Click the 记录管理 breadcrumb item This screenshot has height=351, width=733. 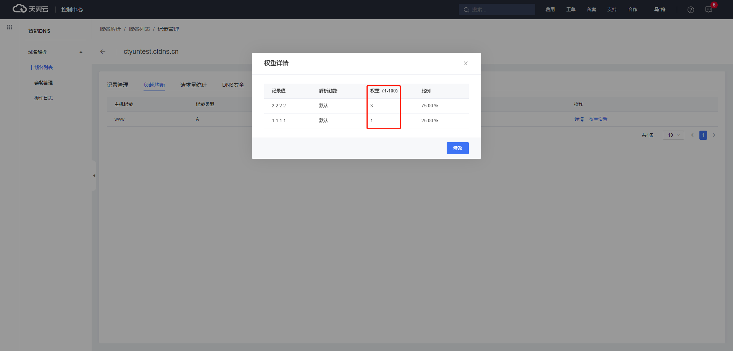pos(168,29)
